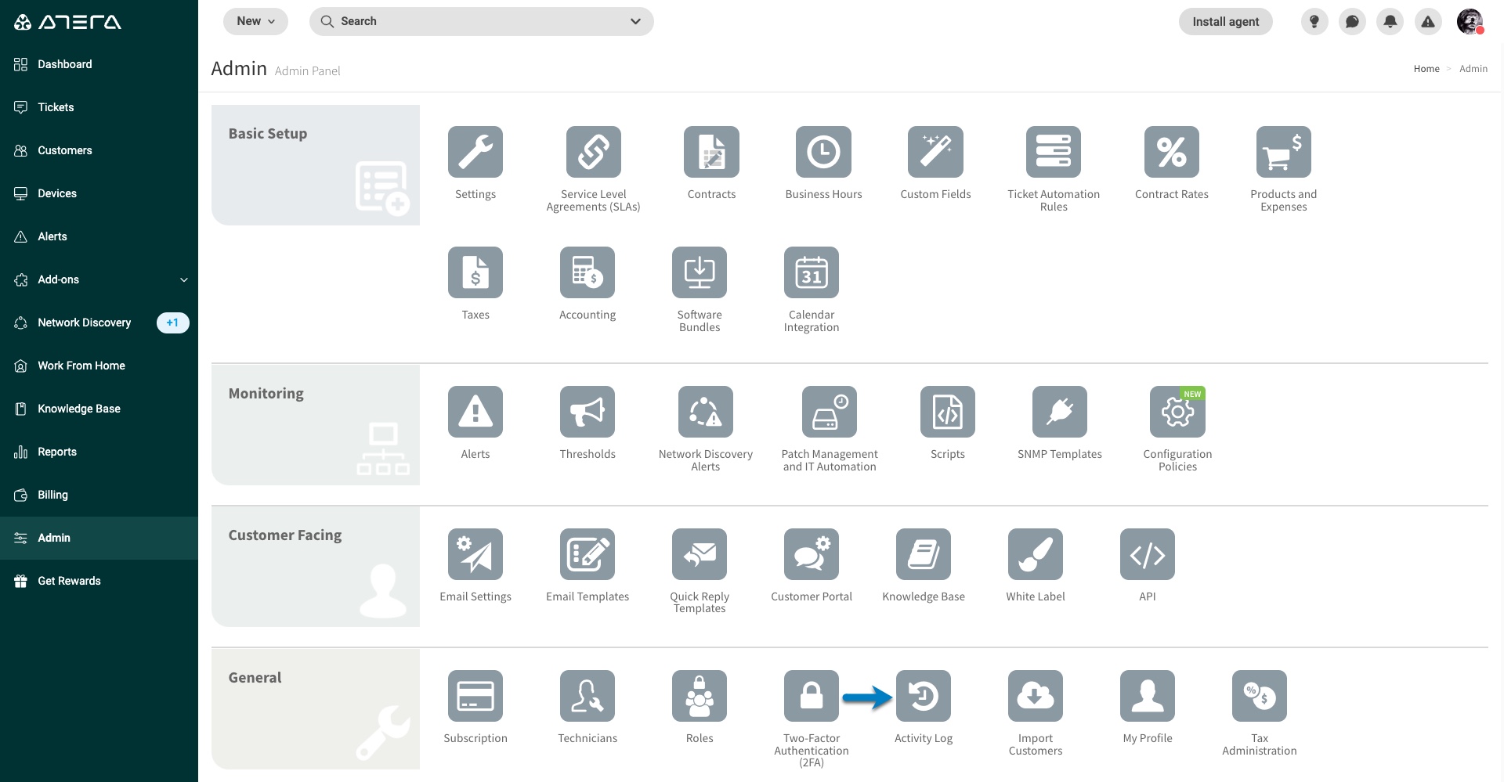Open the Taxes icon

click(x=475, y=272)
